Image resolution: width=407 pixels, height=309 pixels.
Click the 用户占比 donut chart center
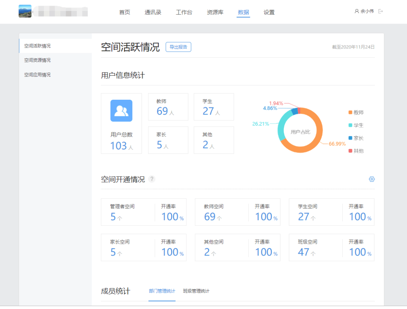300,132
